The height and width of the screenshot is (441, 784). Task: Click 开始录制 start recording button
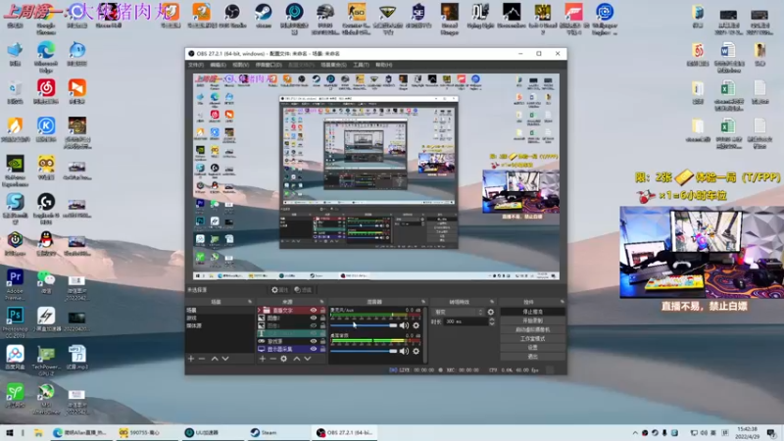532,320
